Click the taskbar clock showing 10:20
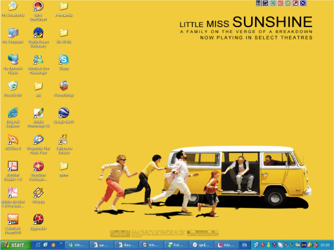334x250 pixels. (x=325, y=245)
